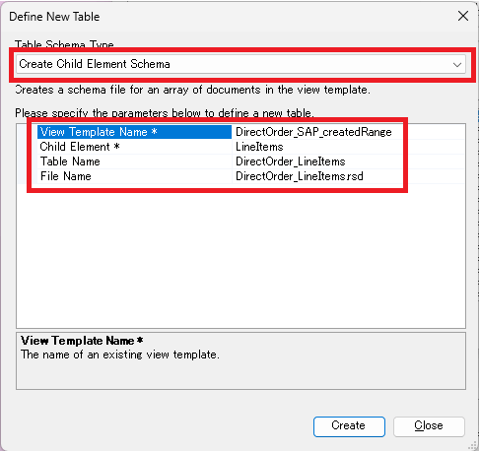Click the empty area of property grid
Screen dimensions: 479x451
coord(240,256)
